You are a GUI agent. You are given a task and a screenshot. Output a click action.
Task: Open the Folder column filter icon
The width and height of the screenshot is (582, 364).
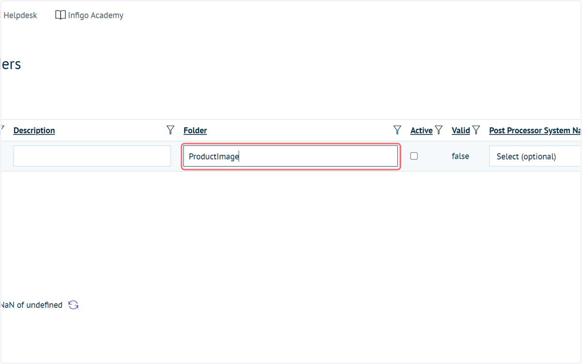pos(397,130)
